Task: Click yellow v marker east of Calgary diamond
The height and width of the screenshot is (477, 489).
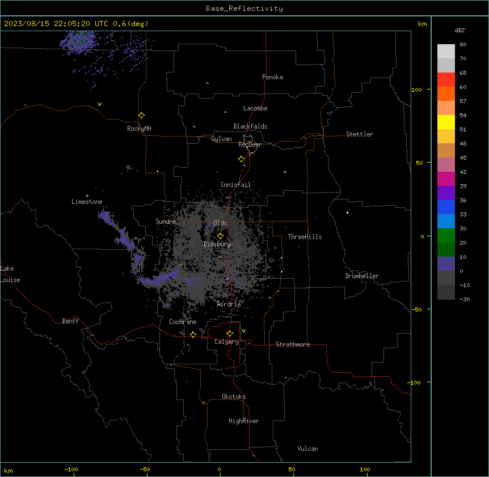Action: click(x=243, y=331)
